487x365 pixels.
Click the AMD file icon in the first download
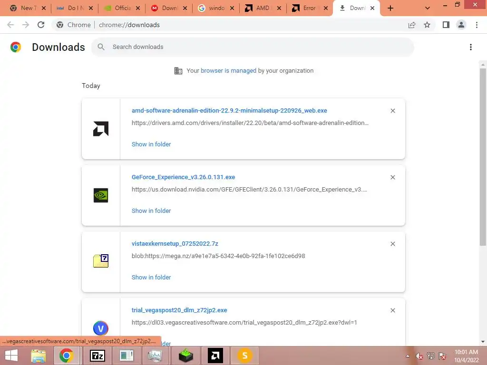click(x=101, y=129)
